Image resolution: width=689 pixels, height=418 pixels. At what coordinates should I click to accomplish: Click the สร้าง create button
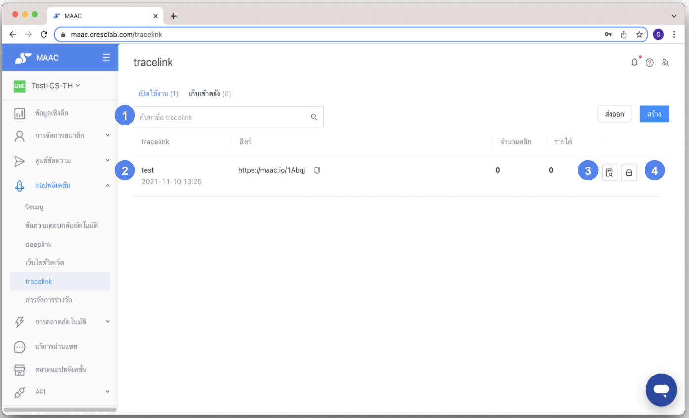point(654,114)
